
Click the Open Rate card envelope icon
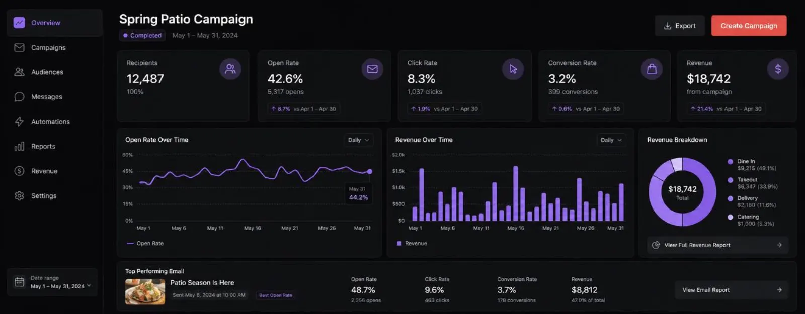pos(372,69)
